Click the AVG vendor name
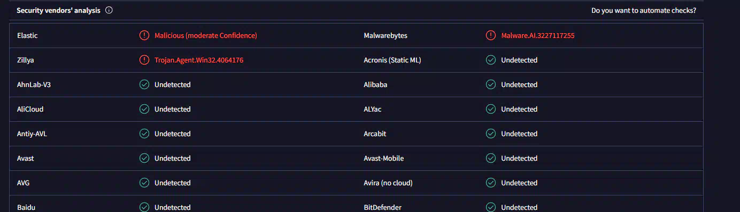Viewport: 740px width, 212px height. coord(24,183)
